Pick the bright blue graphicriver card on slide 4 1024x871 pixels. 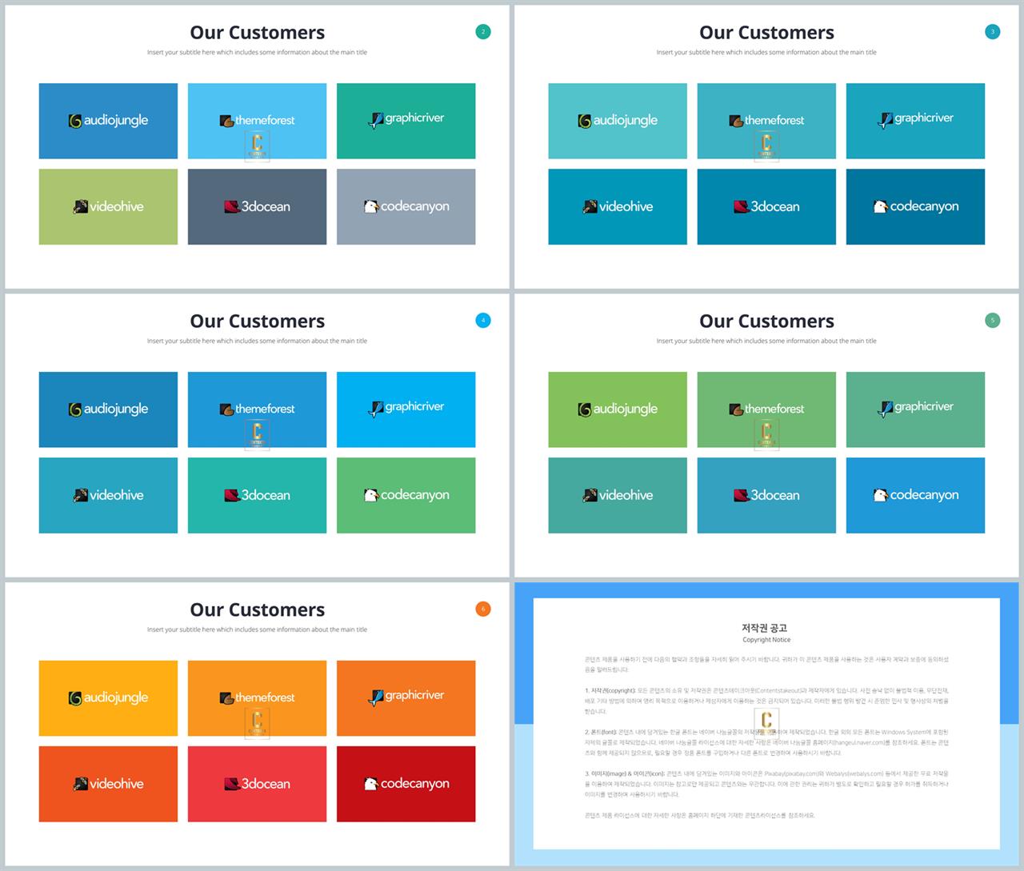point(406,410)
